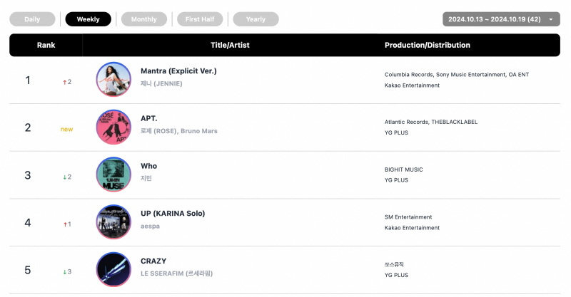Open the APT. song title link
This screenshot has width=571, height=297.
[149, 118]
